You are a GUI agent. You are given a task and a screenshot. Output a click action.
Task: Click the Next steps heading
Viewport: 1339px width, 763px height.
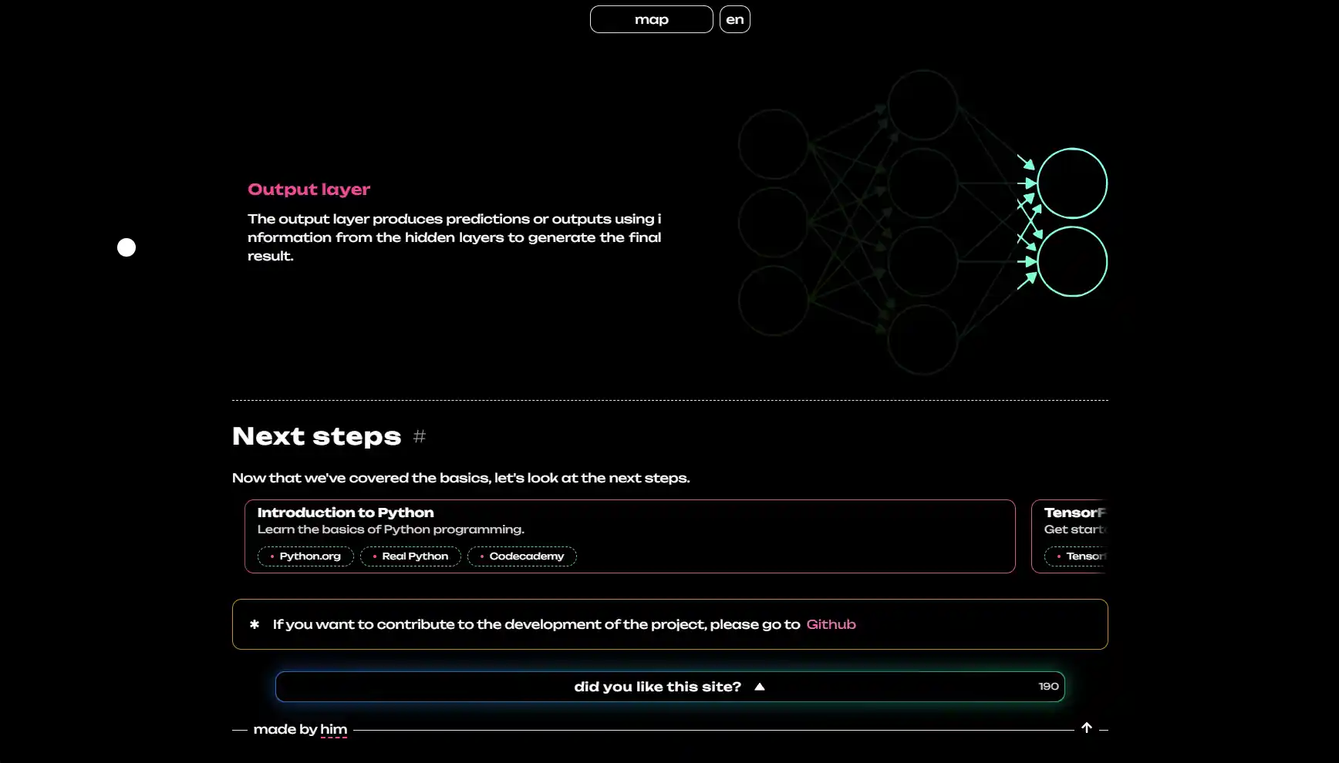pyautogui.click(x=316, y=436)
